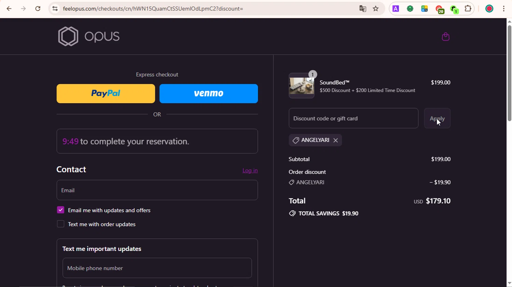Click the 9:49 reservation timer

(x=70, y=141)
